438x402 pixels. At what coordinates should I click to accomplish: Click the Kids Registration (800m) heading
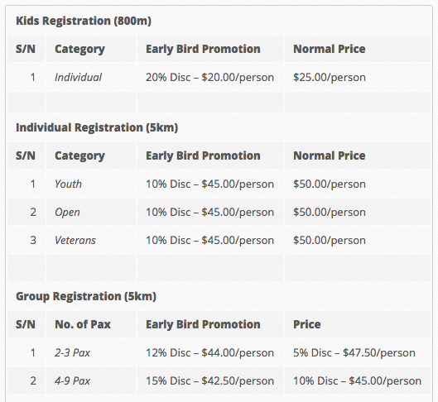pos(84,21)
